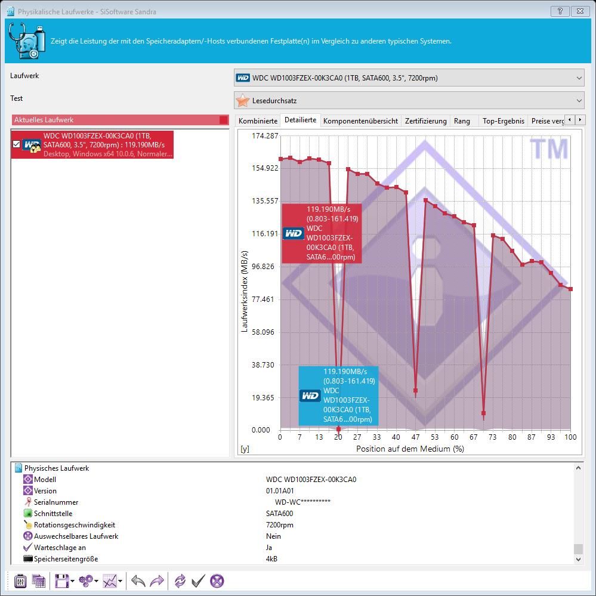The height and width of the screenshot is (596, 596).
Task: Click the gears engine icon
Action: pyautogui.click(x=85, y=581)
